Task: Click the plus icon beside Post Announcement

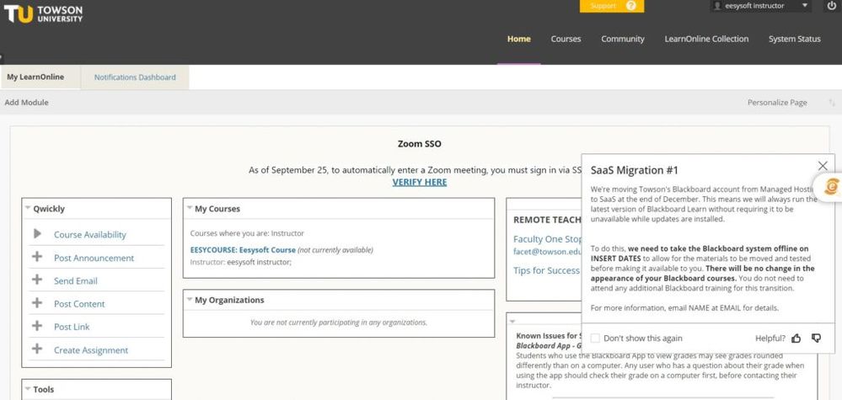Action: [x=37, y=258]
